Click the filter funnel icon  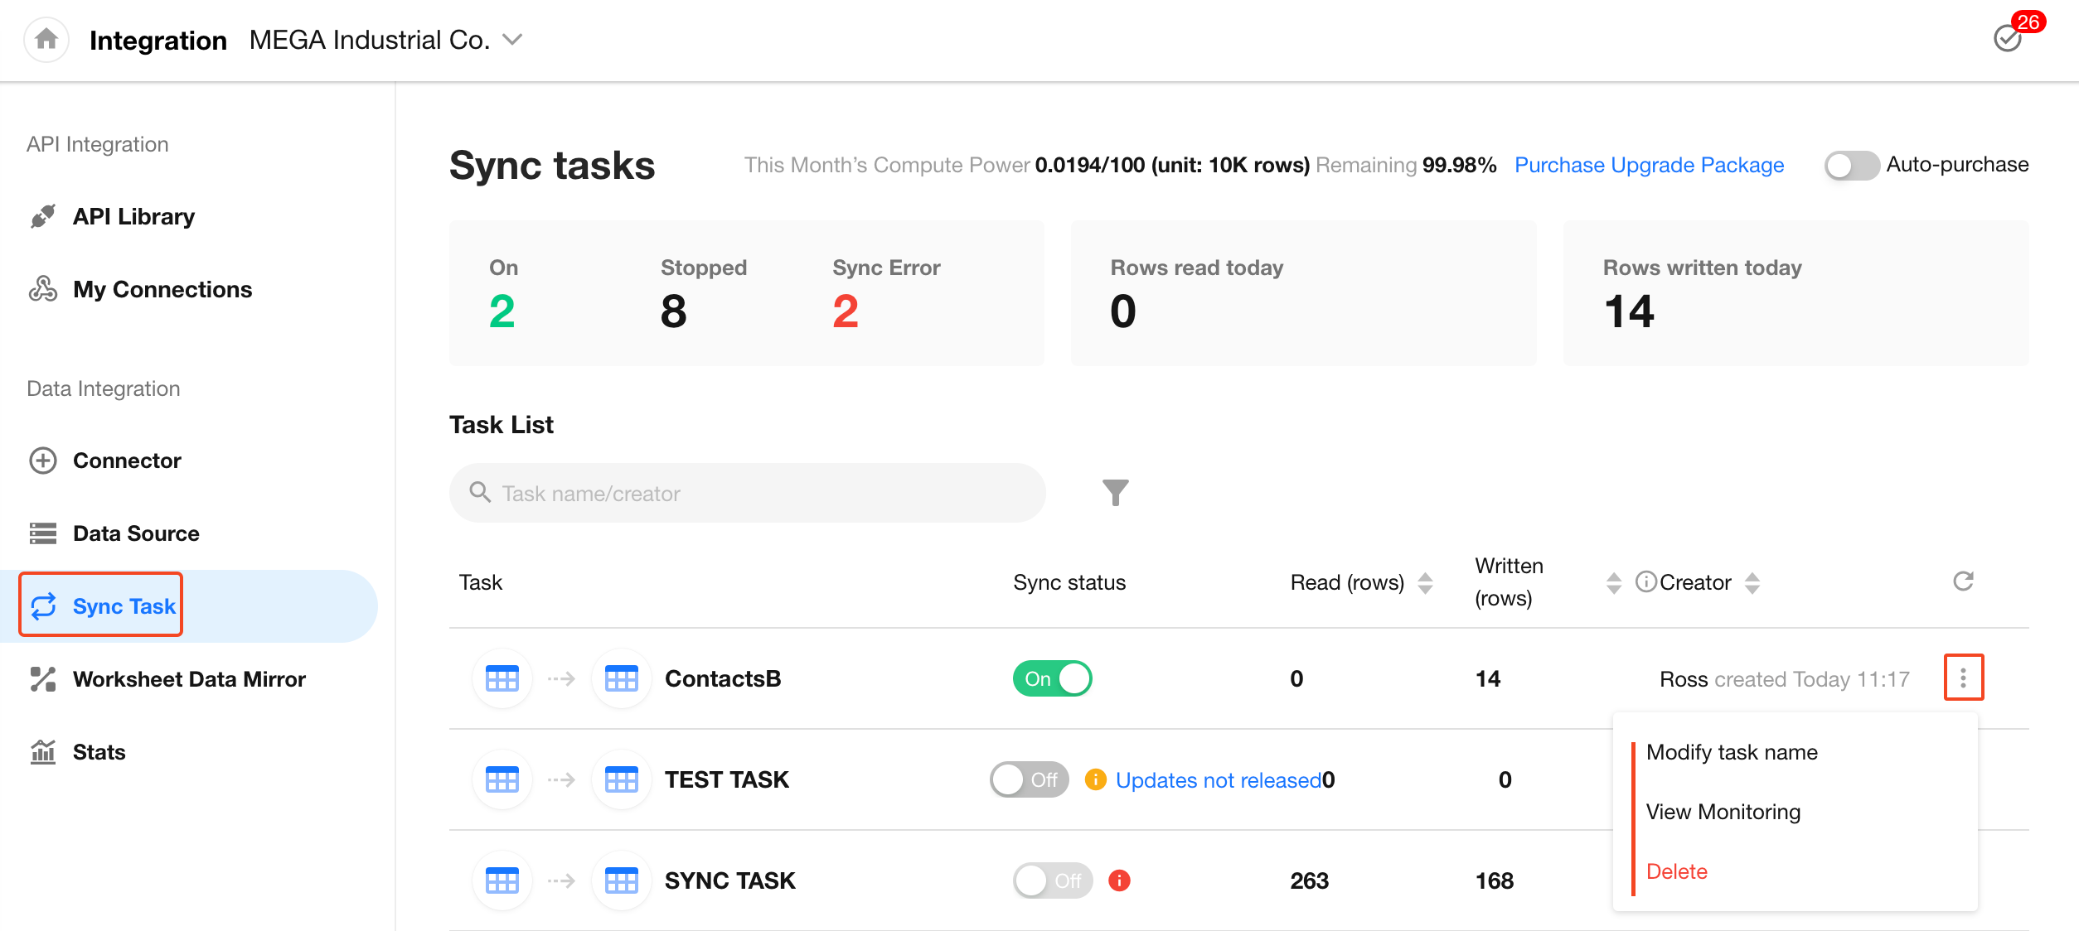tap(1115, 493)
